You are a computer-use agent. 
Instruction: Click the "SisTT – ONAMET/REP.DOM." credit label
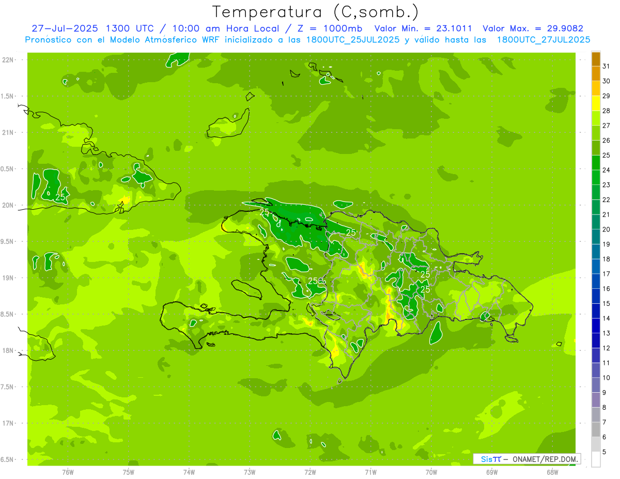click(526, 459)
